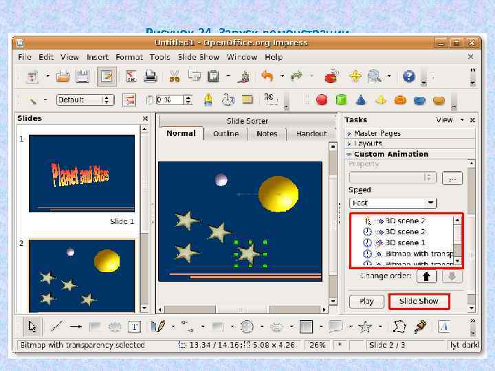Click the Chart insert icon
This screenshot has height=371, width=495.
coord(331,76)
